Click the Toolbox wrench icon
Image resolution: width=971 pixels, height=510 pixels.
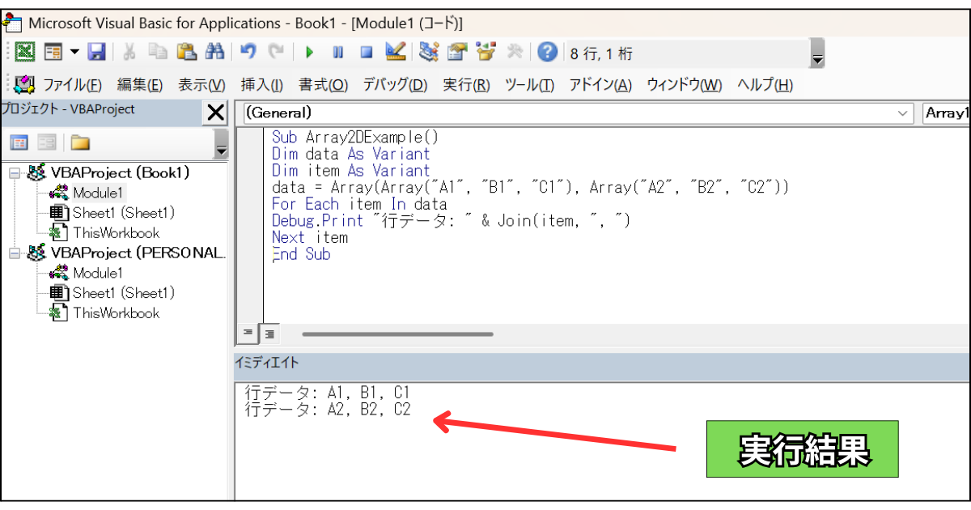click(x=514, y=53)
